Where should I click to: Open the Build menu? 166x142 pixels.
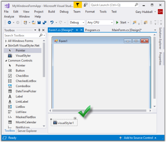[x=52, y=12]
